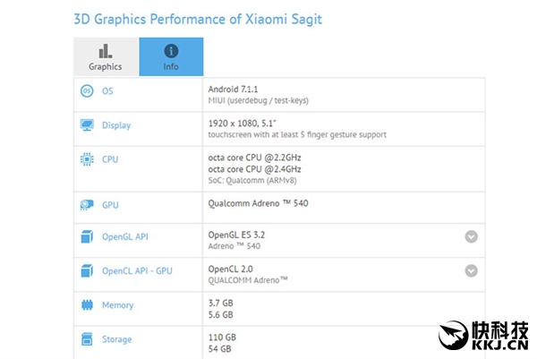Click the Display monitor icon
This screenshot has width=537, height=359.
[x=87, y=125]
